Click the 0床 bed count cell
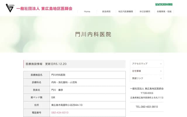The image size is (187, 117). pyautogui.click(x=88, y=97)
